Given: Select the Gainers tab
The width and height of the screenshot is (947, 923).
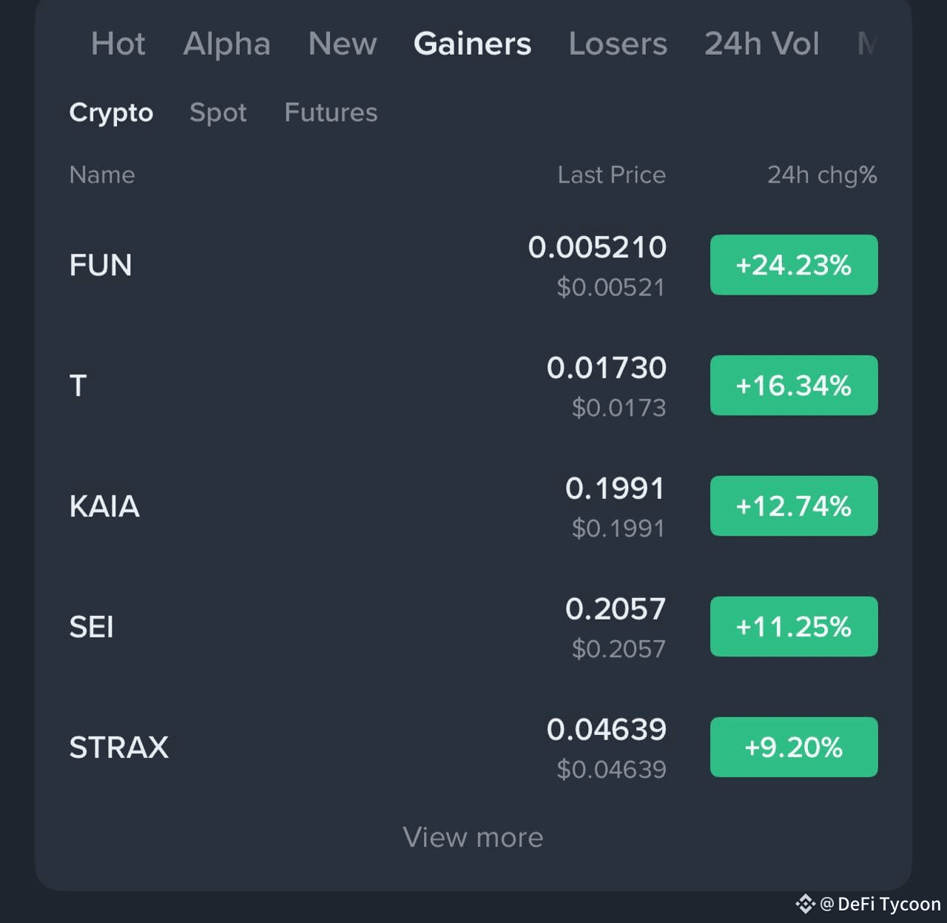Looking at the screenshot, I should point(472,44).
